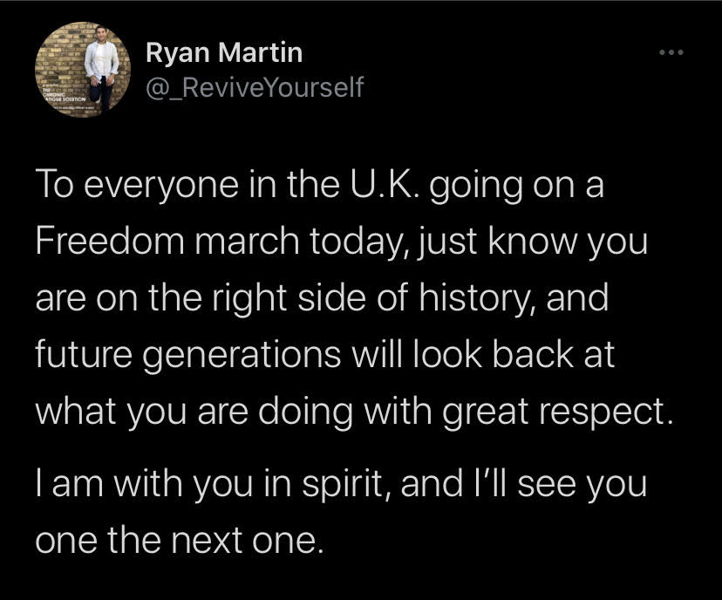Click the Ryan Martin display name
The height and width of the screenshot is (600, 722).
coord(224,52)
